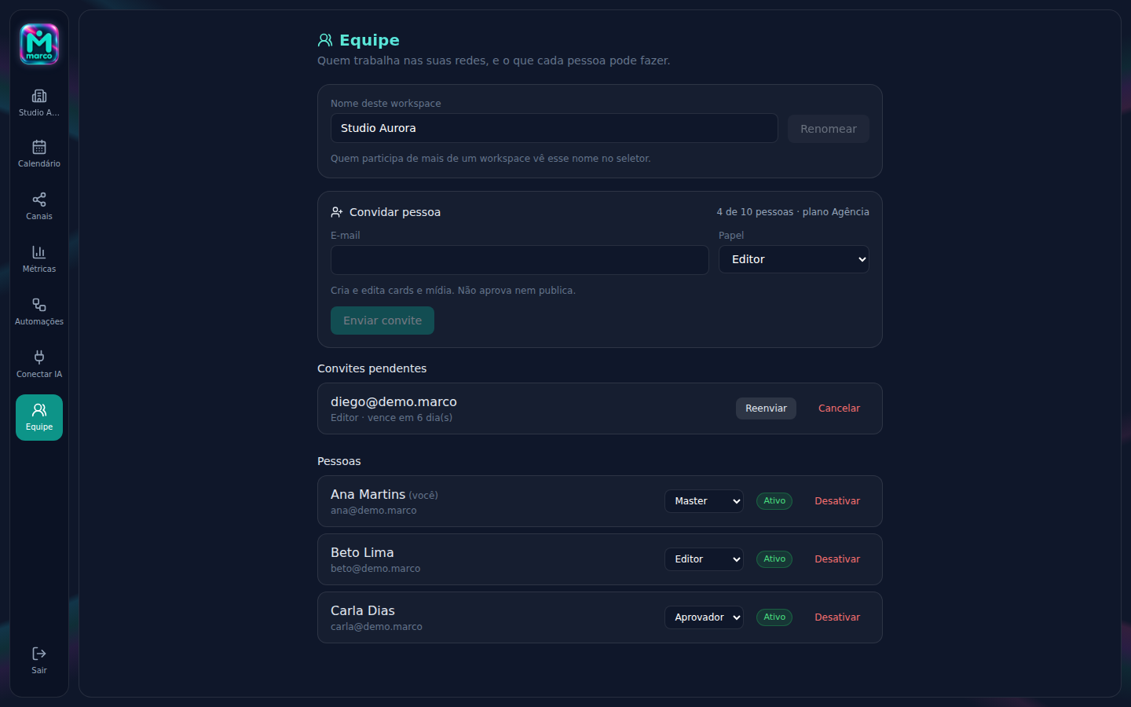Open Automações workflow icon

point(39,305)
